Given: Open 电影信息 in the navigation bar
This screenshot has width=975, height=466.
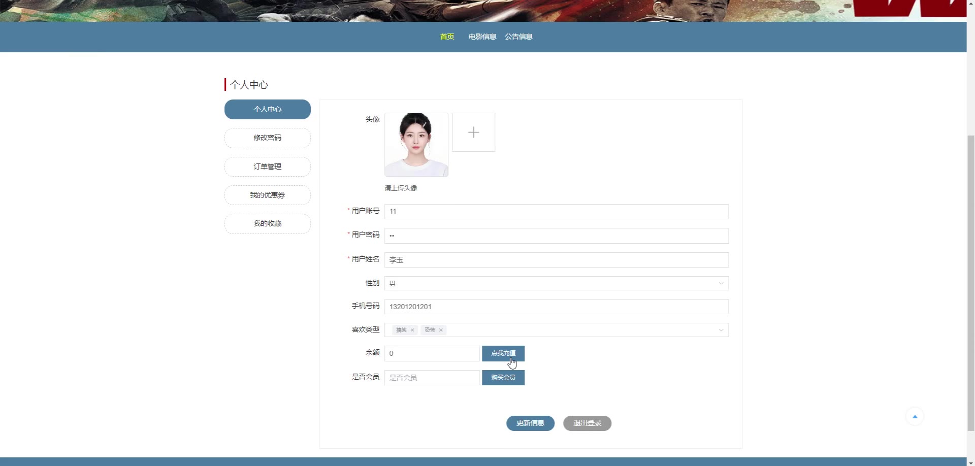Looking at the screenshot, I should (x=482, y=37).
